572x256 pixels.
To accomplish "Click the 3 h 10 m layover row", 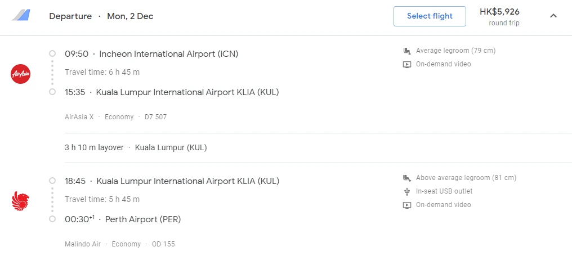I will click(x=136, y=147).
